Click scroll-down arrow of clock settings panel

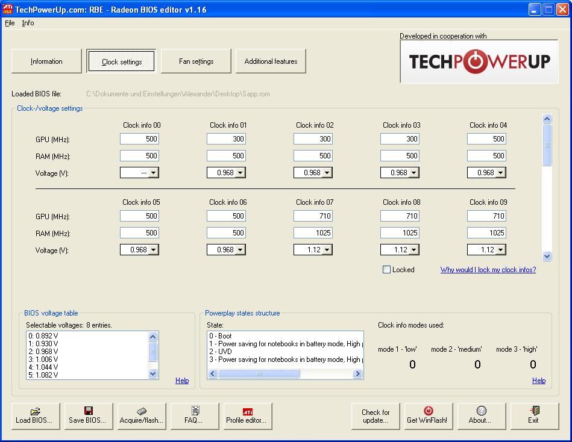coord(547,256)
